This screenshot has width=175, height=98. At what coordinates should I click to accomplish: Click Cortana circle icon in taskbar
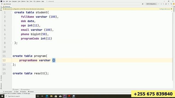(x=38, y=96)
